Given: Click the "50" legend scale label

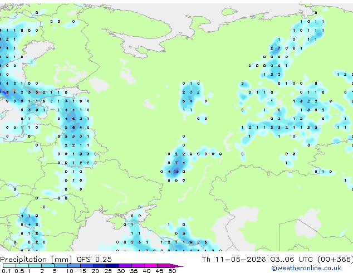Looking at the screenshot, I should (172, 271).
